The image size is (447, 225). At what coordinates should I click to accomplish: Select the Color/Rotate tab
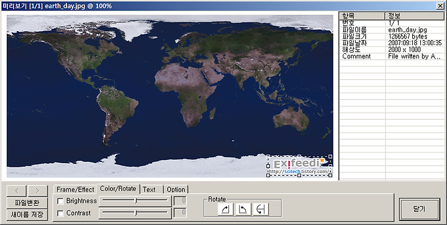118,188
